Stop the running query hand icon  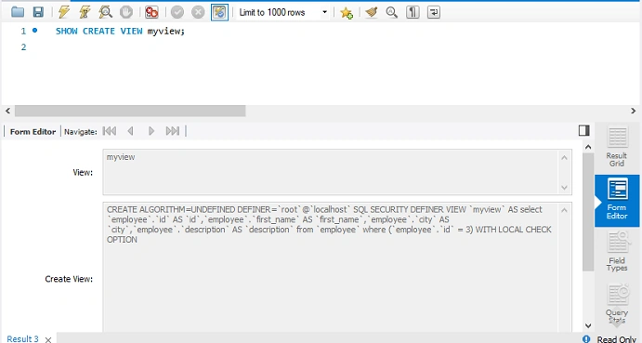(x=126, y=12)
